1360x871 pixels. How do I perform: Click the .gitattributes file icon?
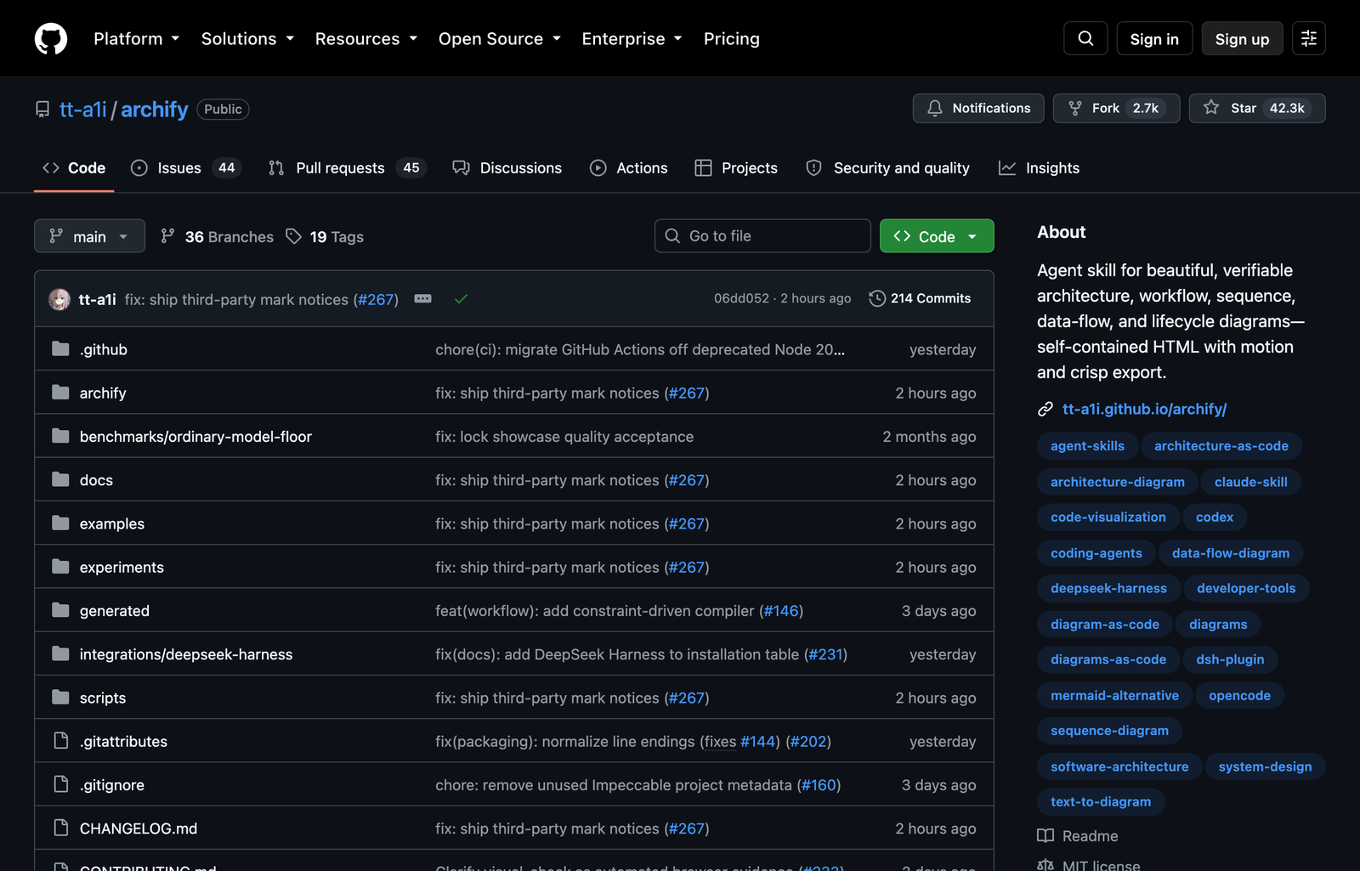point(60,741)
